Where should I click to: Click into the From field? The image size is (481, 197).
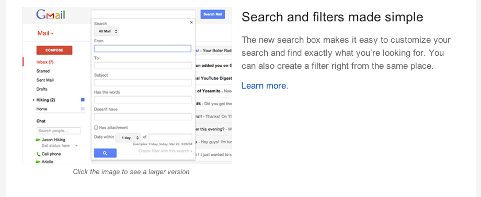[143, 48]
